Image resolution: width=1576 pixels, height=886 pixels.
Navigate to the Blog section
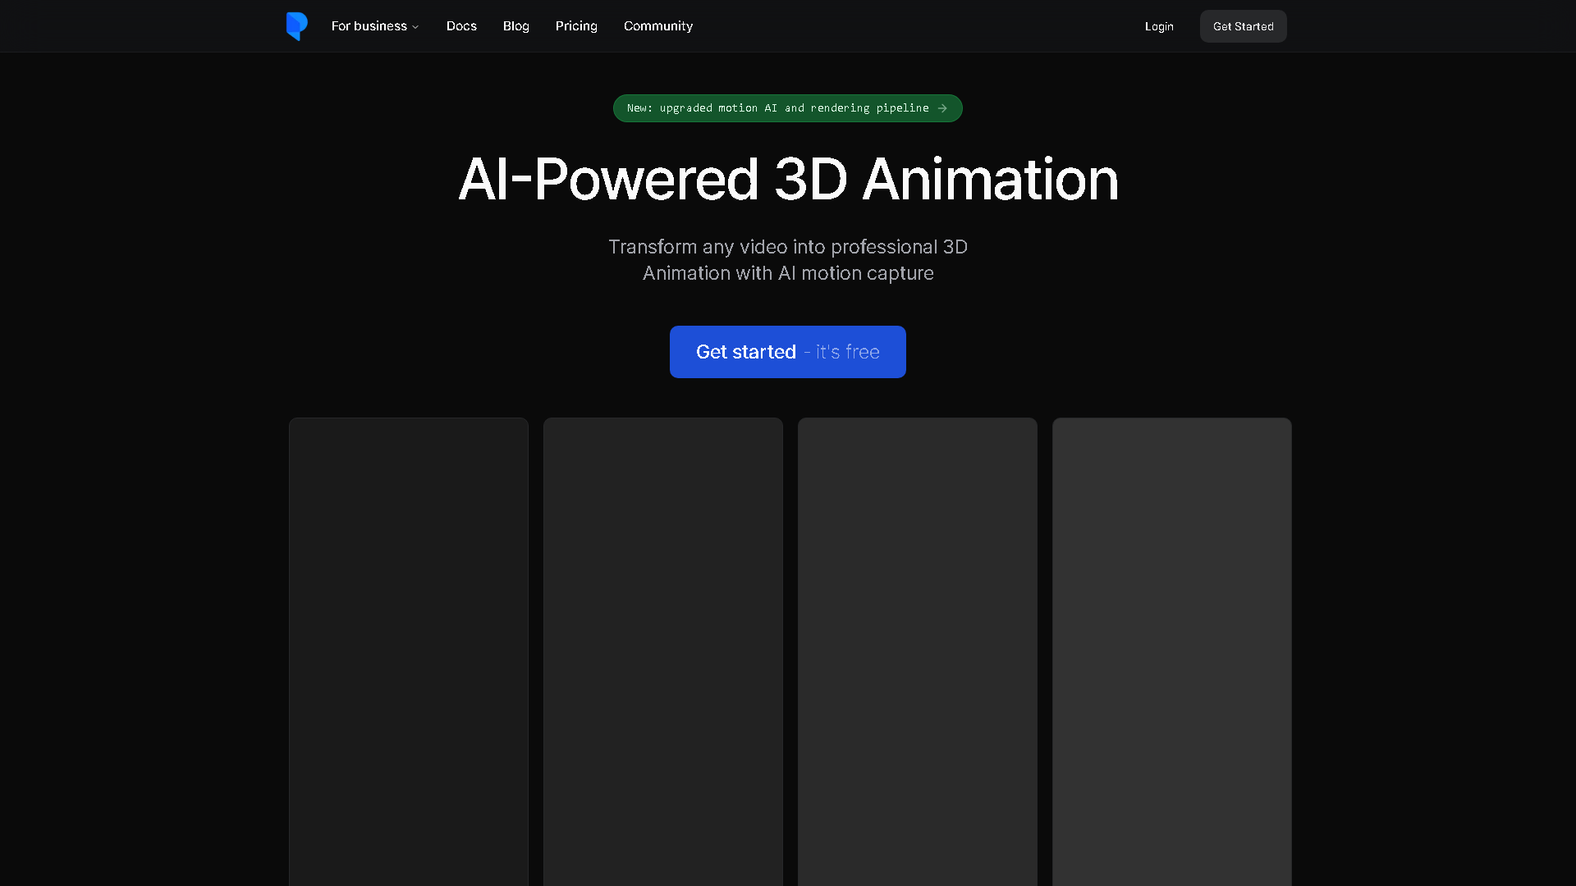pos(515,25)
